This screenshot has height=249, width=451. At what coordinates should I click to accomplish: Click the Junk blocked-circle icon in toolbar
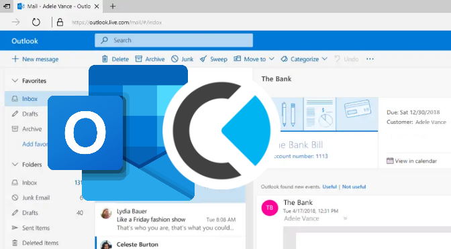click(174, 59)
